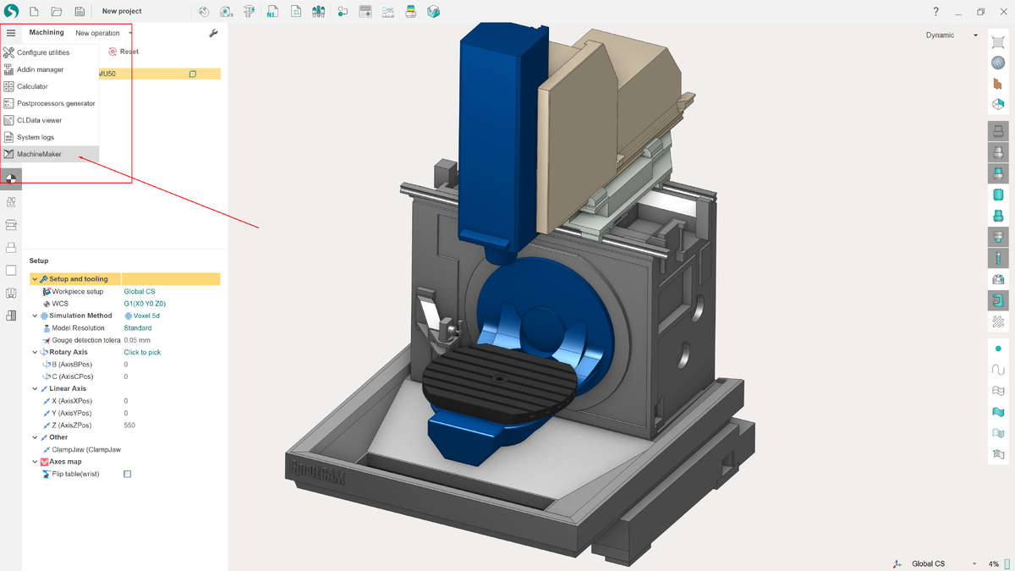The height and width of the screenshot is (571, 1015).
Task: Toggle the second gray machine part icon
Action: pos(998,152)
